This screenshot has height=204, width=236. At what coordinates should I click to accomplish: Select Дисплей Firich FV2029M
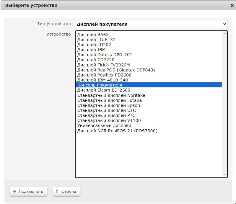(x=149, y=65)
